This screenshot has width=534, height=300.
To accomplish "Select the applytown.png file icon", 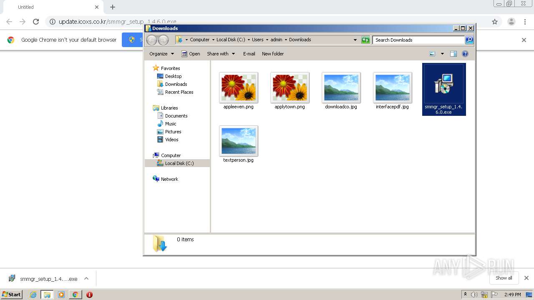I will tap(290, 87).
